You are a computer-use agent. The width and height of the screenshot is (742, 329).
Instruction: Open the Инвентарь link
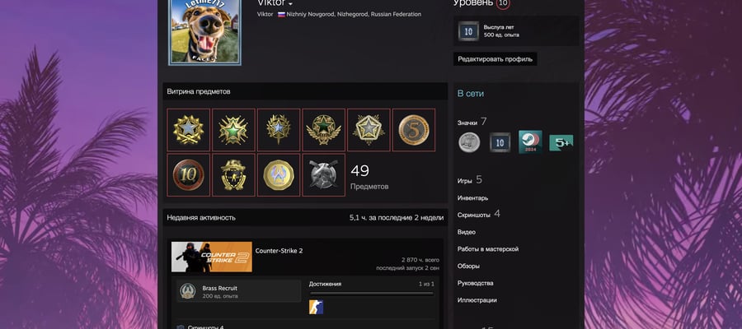coord(472,198)
